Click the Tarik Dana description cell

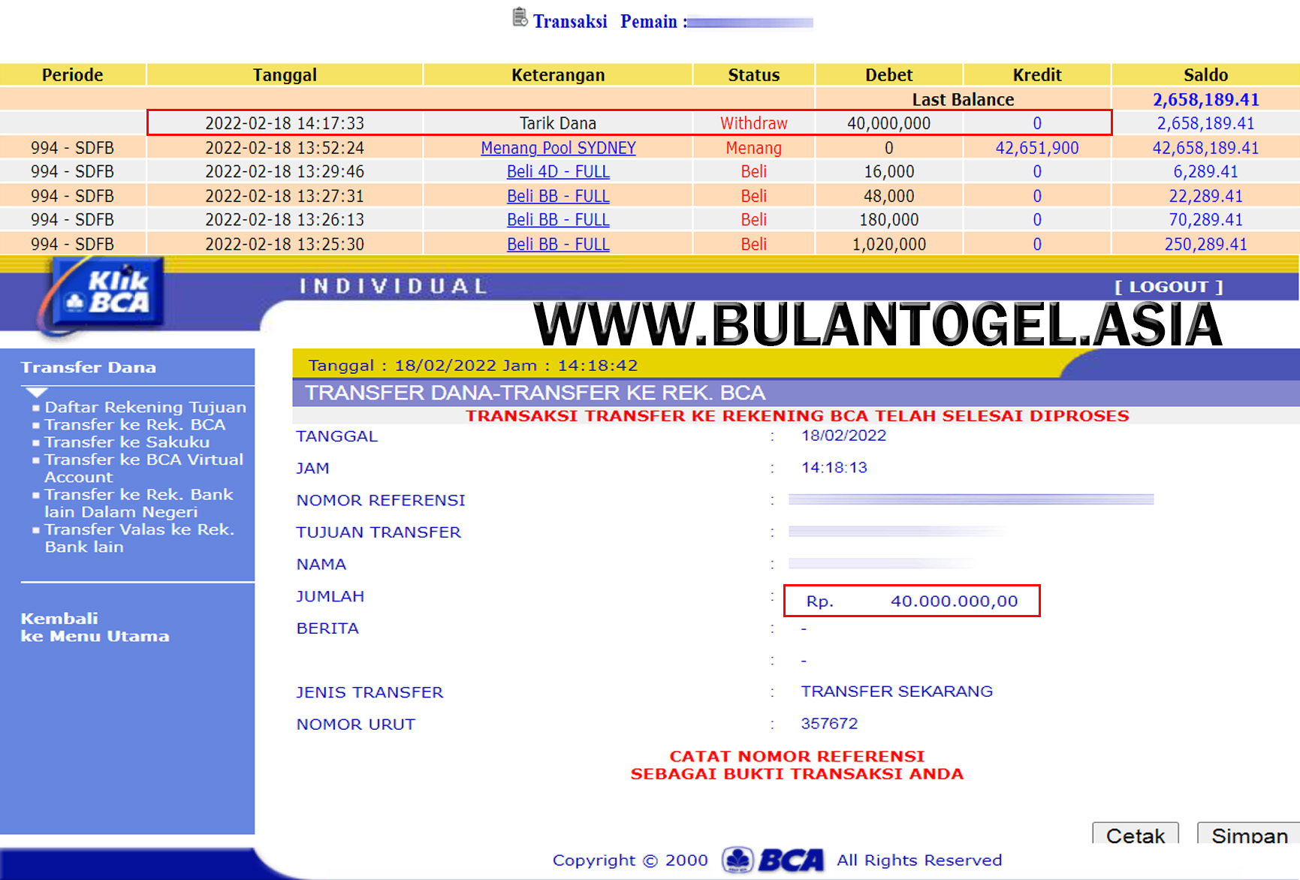point(558,123)
